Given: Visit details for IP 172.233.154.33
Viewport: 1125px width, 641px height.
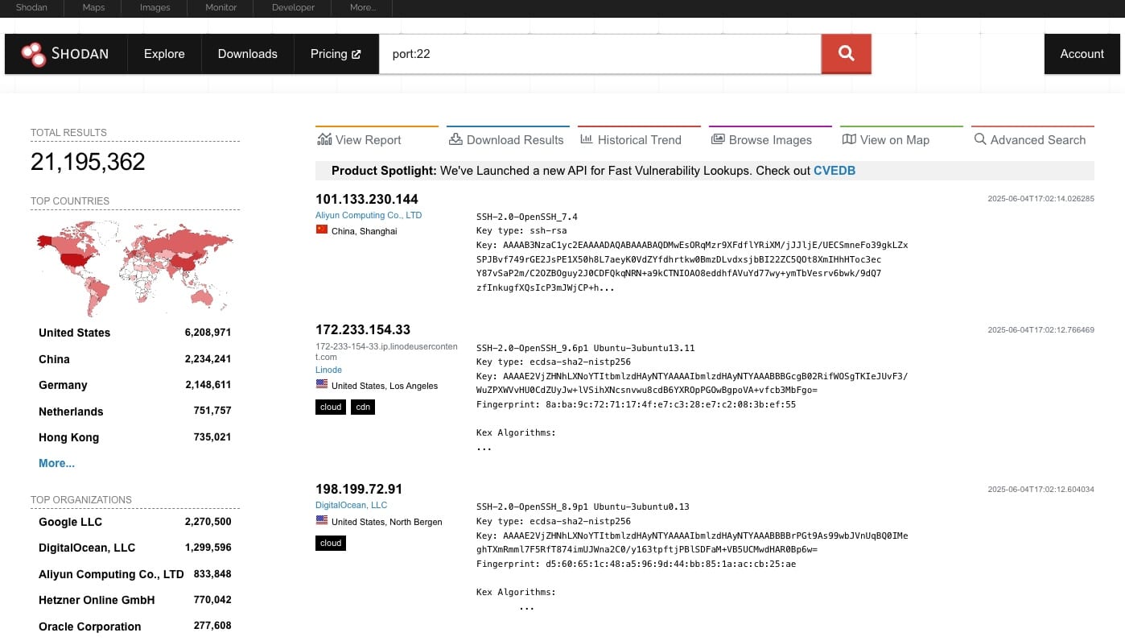Looking at the screenshot, I should pos(363,329).
